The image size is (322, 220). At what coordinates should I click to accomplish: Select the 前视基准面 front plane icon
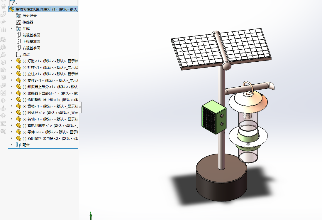point(18,35)
